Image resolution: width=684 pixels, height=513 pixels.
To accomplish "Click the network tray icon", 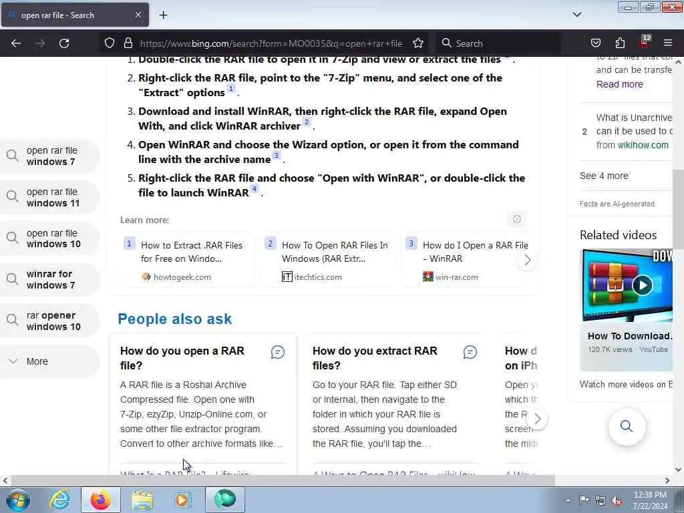I will pos(601,501).
